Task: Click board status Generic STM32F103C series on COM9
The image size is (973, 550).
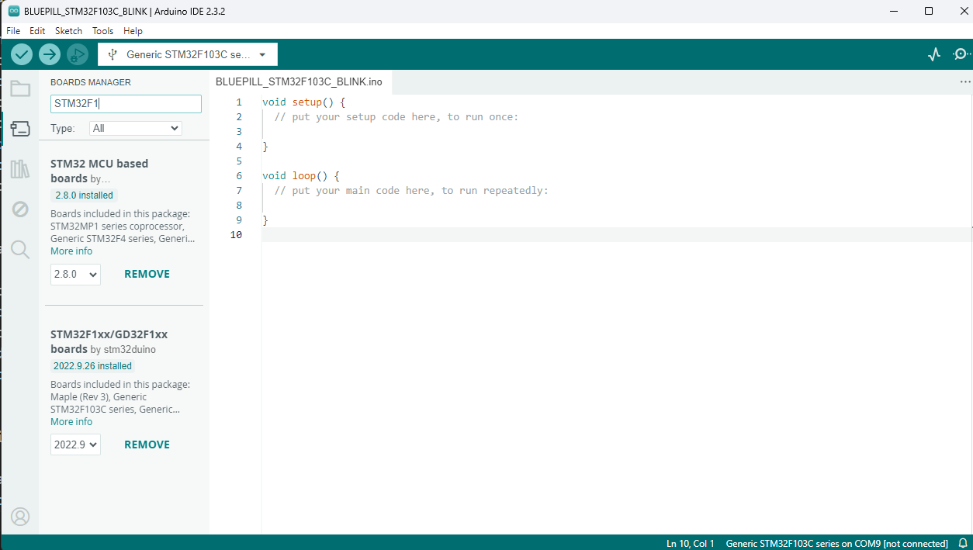Action: (x=836, y=543)
